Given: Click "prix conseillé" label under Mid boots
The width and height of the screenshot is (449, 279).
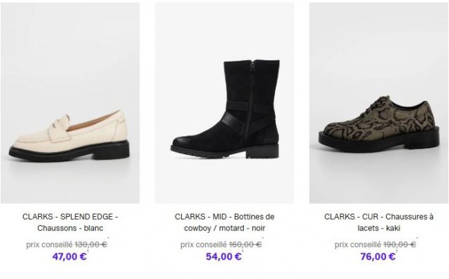Looking at the screenshot, I should pyautogui.click(x=203, y=244).
